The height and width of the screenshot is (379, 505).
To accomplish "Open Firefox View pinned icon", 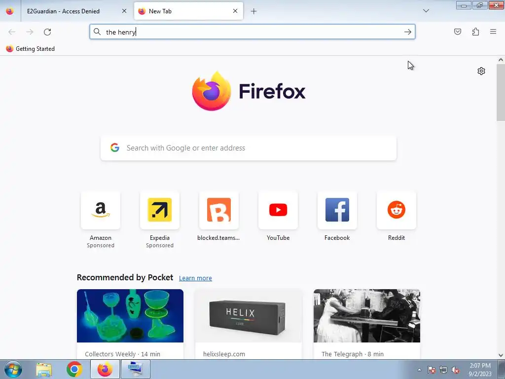I will [10, 11].
